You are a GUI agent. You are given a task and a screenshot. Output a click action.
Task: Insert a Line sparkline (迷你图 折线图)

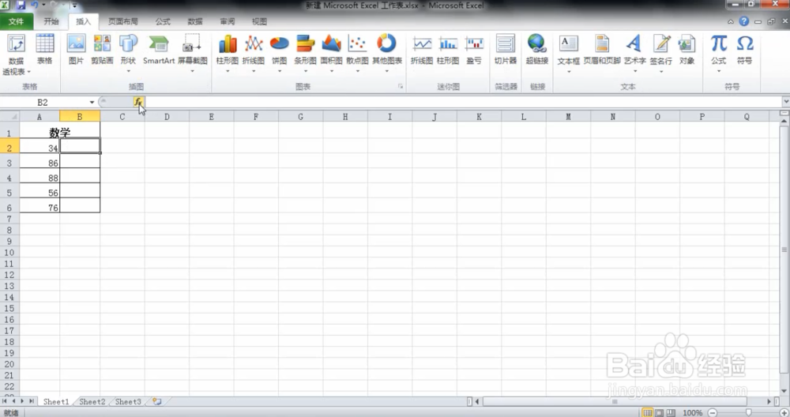(422, 51)
